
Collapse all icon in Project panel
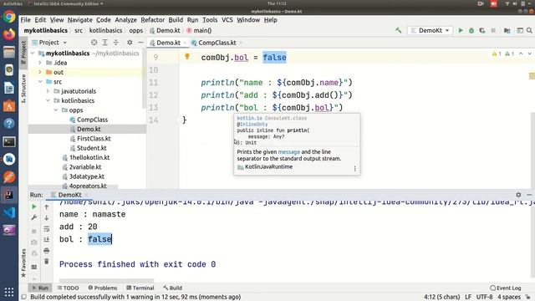(116, 43)
